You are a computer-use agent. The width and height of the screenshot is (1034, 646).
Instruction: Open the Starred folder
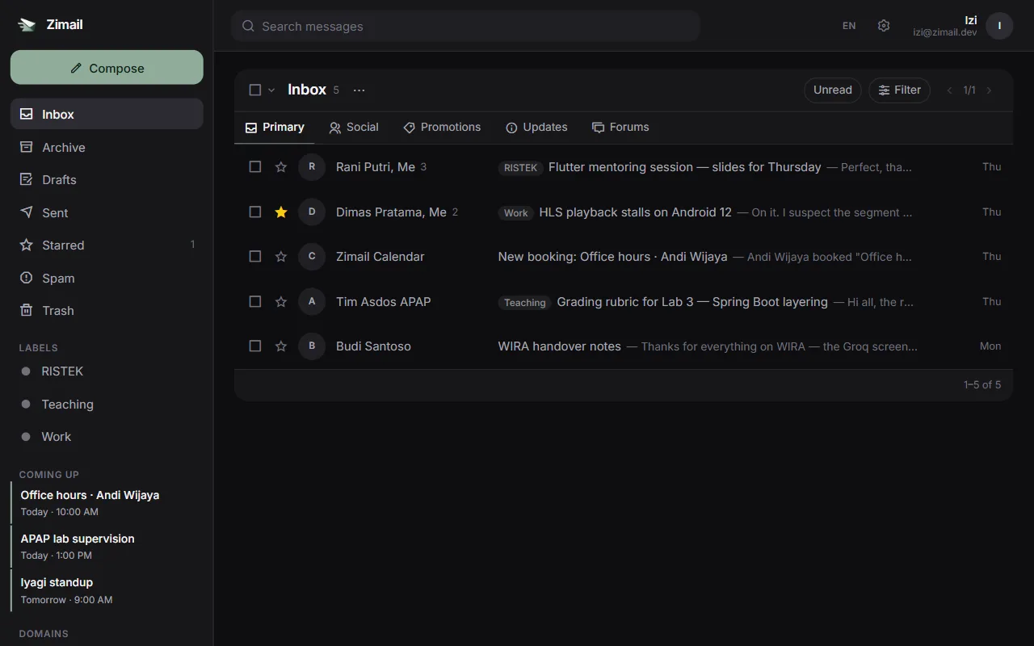[107, 245]
